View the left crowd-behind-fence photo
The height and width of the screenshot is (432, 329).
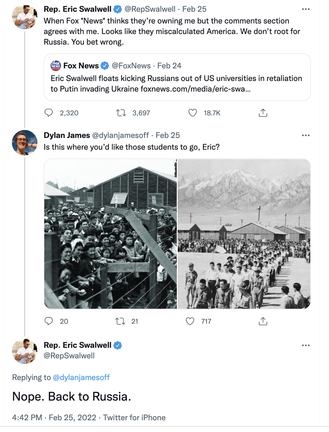[111, 234]
